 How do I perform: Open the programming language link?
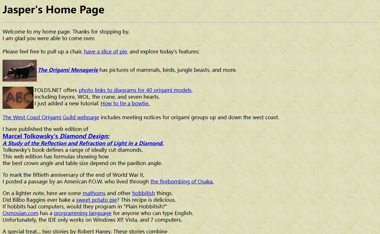83,213
